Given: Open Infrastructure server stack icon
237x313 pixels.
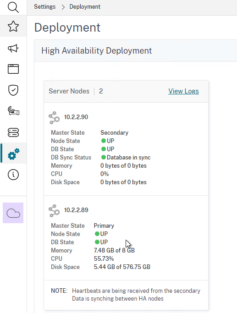Looking at the screenshot, I should coord(13,132).
